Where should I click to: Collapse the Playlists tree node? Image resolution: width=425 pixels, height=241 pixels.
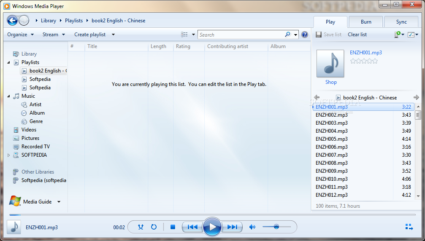(x=9, y=62)
